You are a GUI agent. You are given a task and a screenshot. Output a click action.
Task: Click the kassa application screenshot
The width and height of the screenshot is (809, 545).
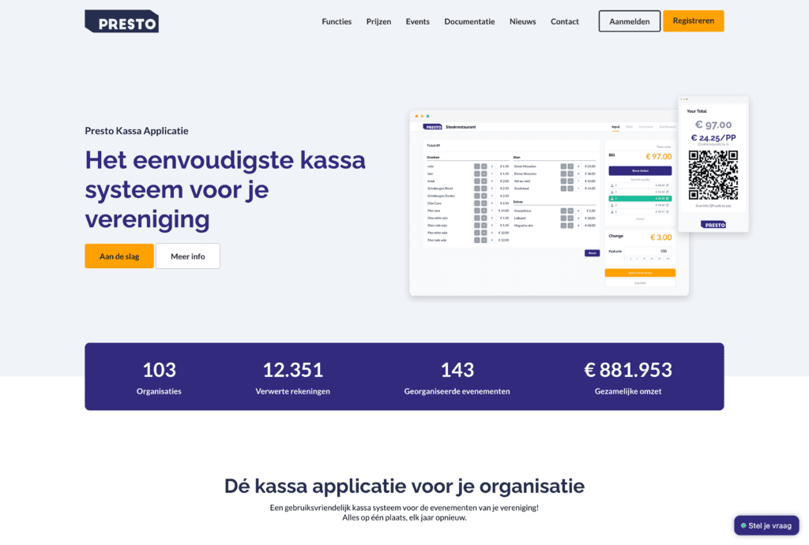coord(549,203)
